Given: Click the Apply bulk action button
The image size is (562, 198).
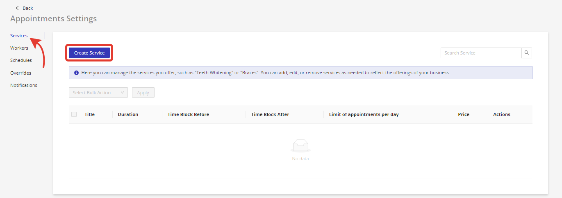Looking at the screenshot, I should (x=143, y=93).
